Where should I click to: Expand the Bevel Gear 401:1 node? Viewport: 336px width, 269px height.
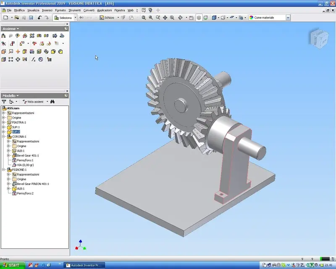(x=8, y=156)
